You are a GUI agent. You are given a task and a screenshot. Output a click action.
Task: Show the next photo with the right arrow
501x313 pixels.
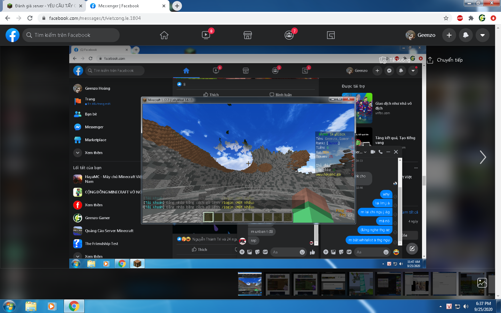coord(483,157)
